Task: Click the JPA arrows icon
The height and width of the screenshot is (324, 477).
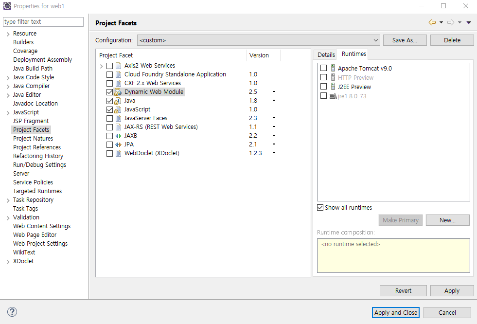Action: pyautogui.click(x=118, y=144)
